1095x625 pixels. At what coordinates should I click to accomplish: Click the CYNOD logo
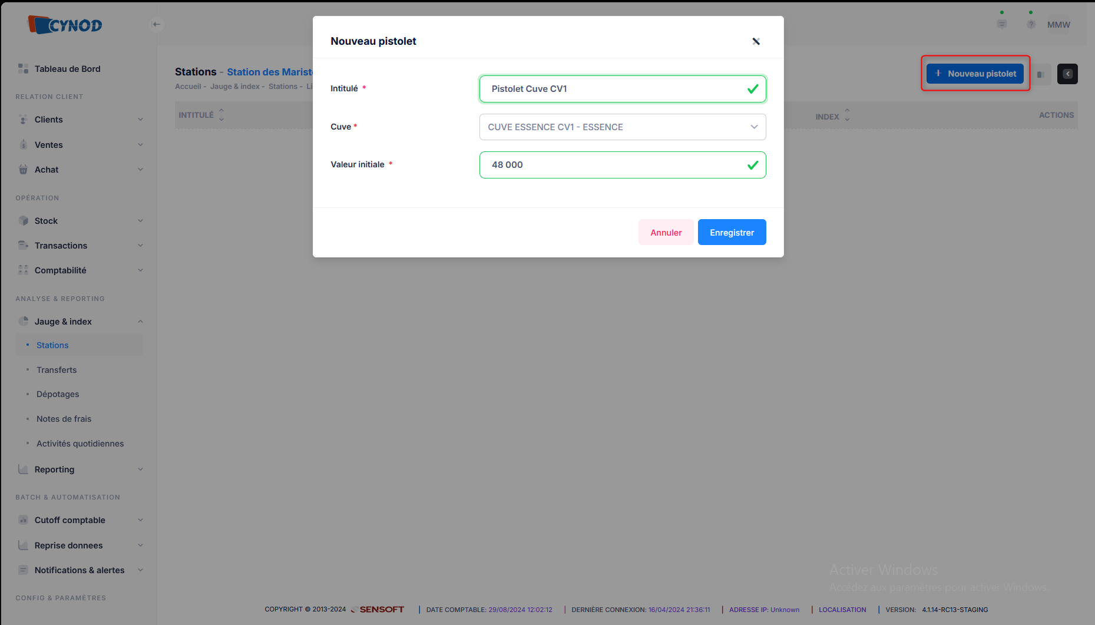click(65, 25)
